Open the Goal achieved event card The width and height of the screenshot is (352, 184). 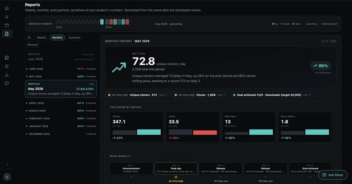(310, 169)
